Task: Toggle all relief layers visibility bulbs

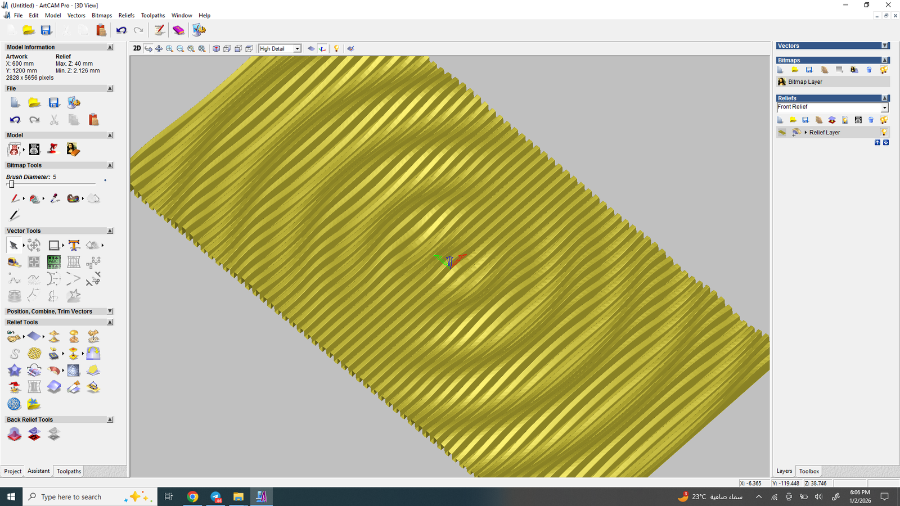Action: click(x=884, y=120)
